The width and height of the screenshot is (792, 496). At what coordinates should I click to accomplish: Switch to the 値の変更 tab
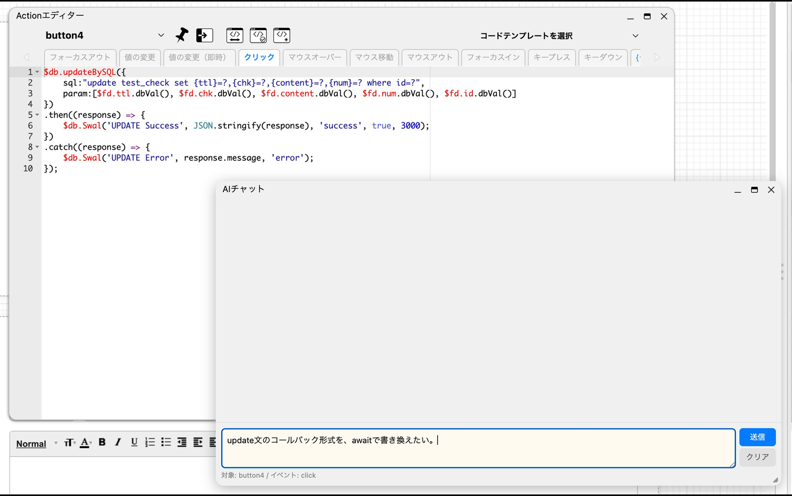click(140, 58)
